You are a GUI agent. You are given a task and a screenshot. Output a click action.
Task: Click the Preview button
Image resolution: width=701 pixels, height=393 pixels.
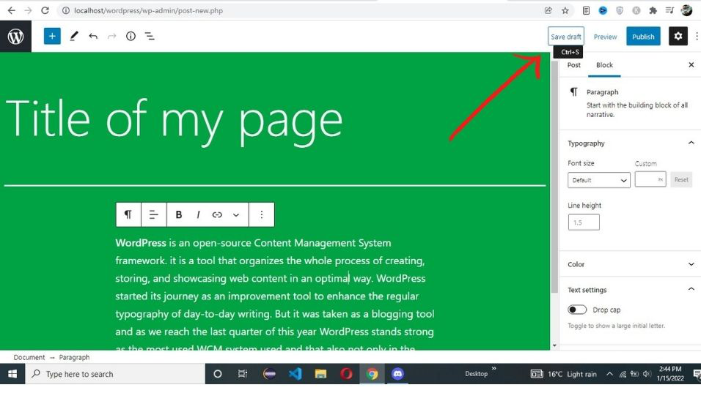pos(606,37)
